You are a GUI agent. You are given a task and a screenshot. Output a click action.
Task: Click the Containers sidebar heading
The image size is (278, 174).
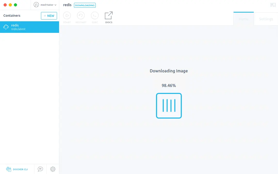pyautogui.click(x=12, y=16)
